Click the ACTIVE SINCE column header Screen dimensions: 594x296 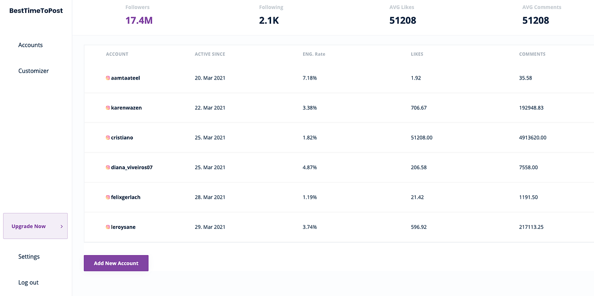coord(210,54)
